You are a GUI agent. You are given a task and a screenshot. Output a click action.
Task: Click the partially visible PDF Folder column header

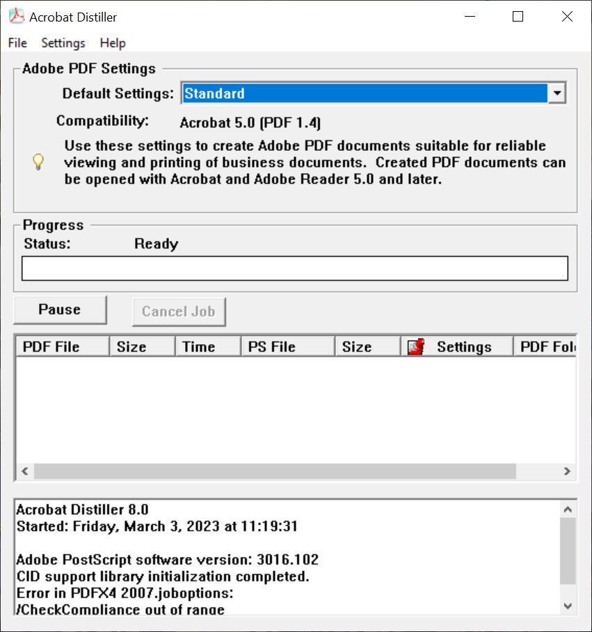[x=545, y=347]
